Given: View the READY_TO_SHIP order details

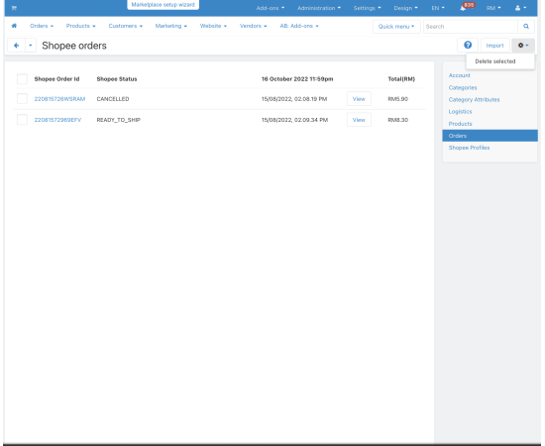Looking at the screenshot, I should [359, 120].
